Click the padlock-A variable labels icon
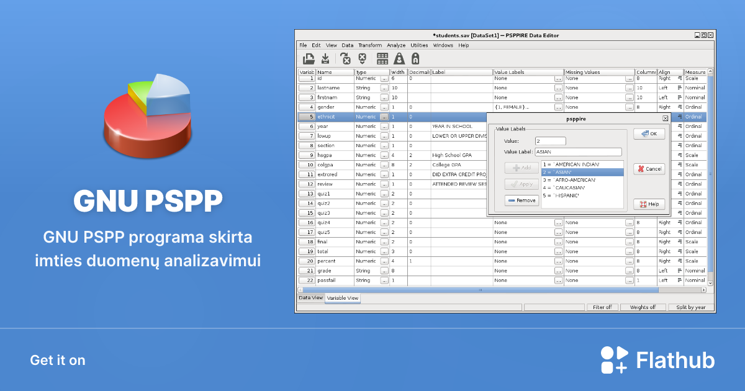745x391 pixels. click(x=416, y=58)
